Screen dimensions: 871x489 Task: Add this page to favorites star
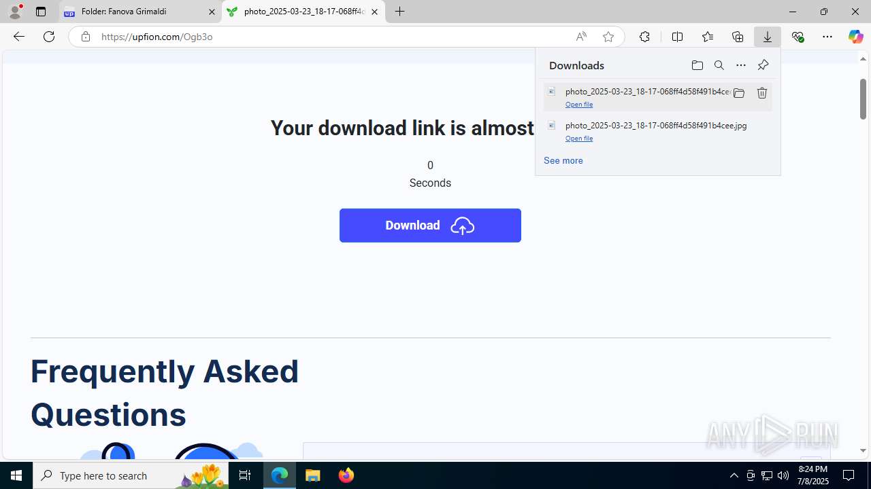[x=608, y=37]
